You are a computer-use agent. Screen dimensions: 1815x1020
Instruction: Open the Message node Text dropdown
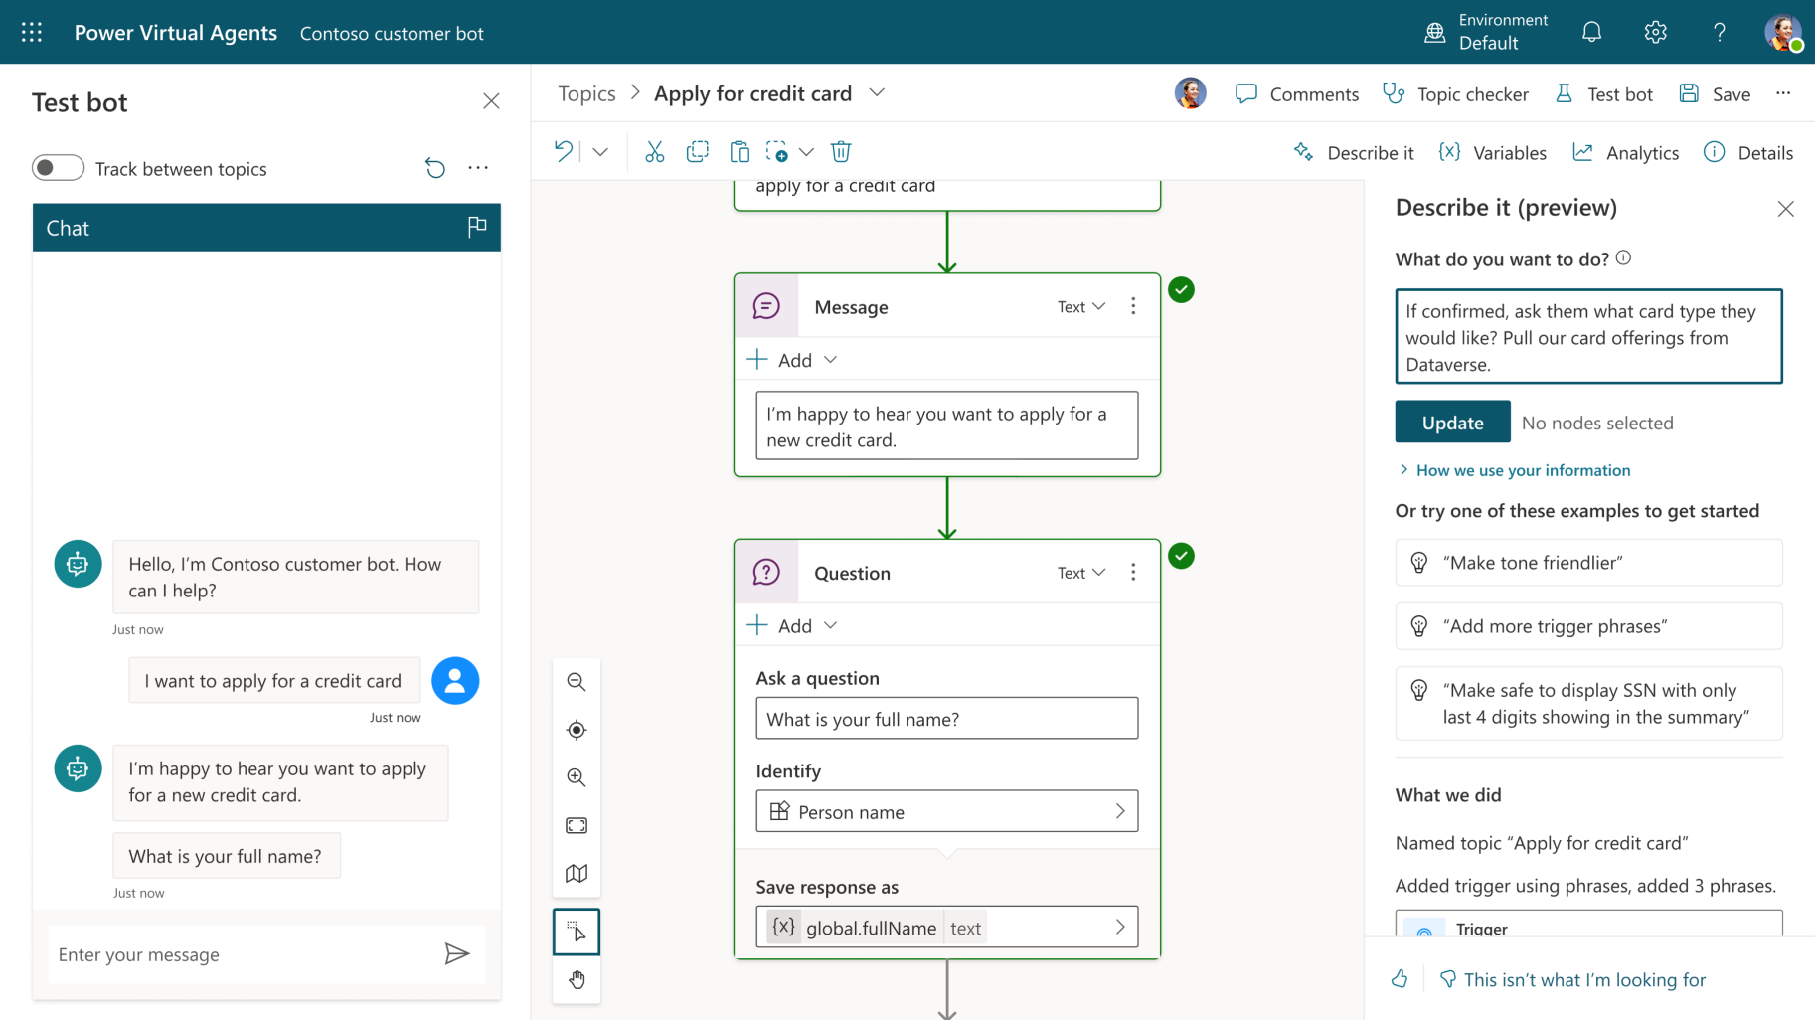pos(1080,306)
